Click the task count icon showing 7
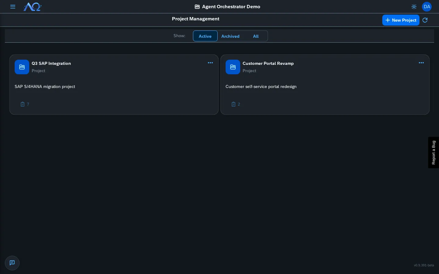This screenshot has width=439, height=274. tap(23, 104)
